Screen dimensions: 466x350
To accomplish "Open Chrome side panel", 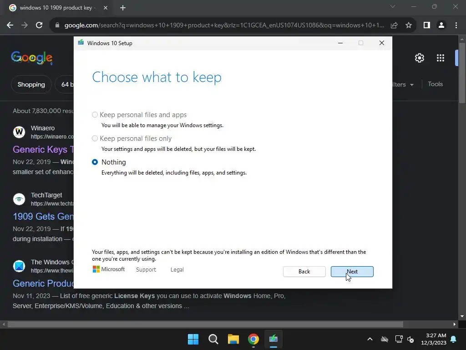I will [427, 26].
